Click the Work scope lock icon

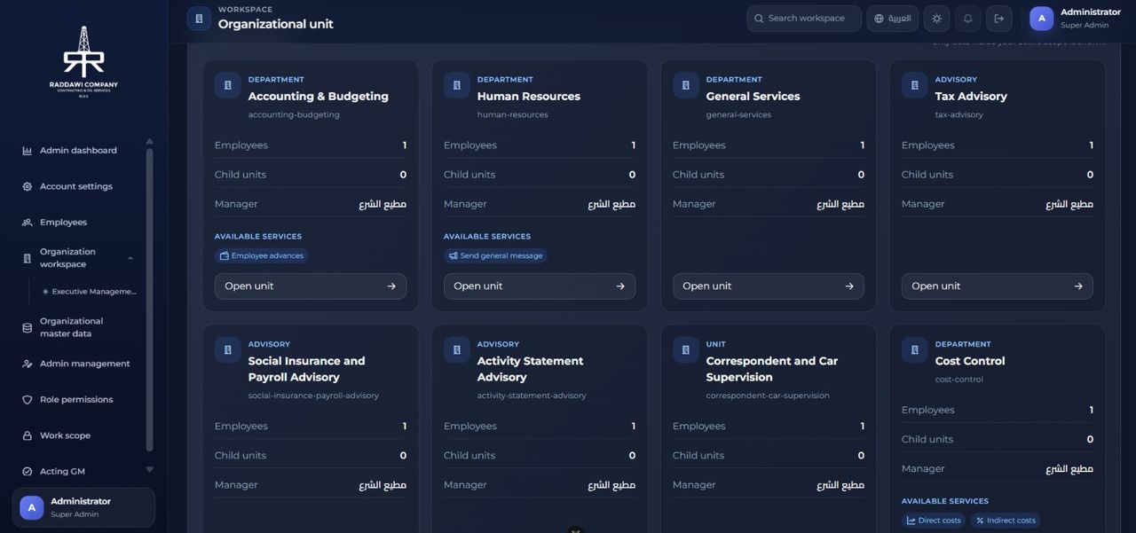pos(27,435)
